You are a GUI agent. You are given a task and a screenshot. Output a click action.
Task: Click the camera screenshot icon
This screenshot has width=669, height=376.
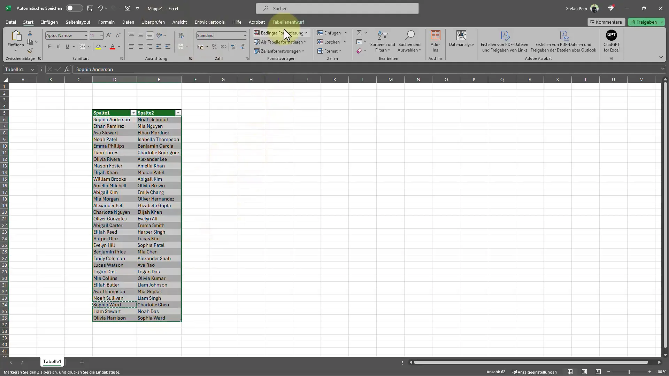[x=128, y=8]
